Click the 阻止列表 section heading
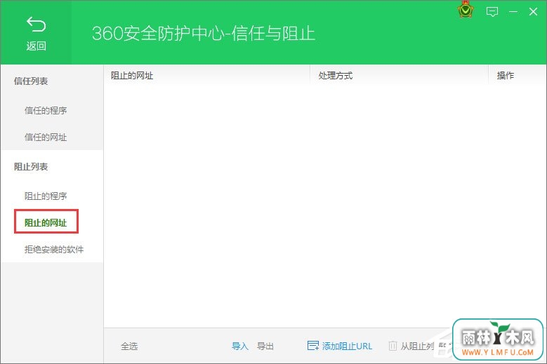 [31, 167]
